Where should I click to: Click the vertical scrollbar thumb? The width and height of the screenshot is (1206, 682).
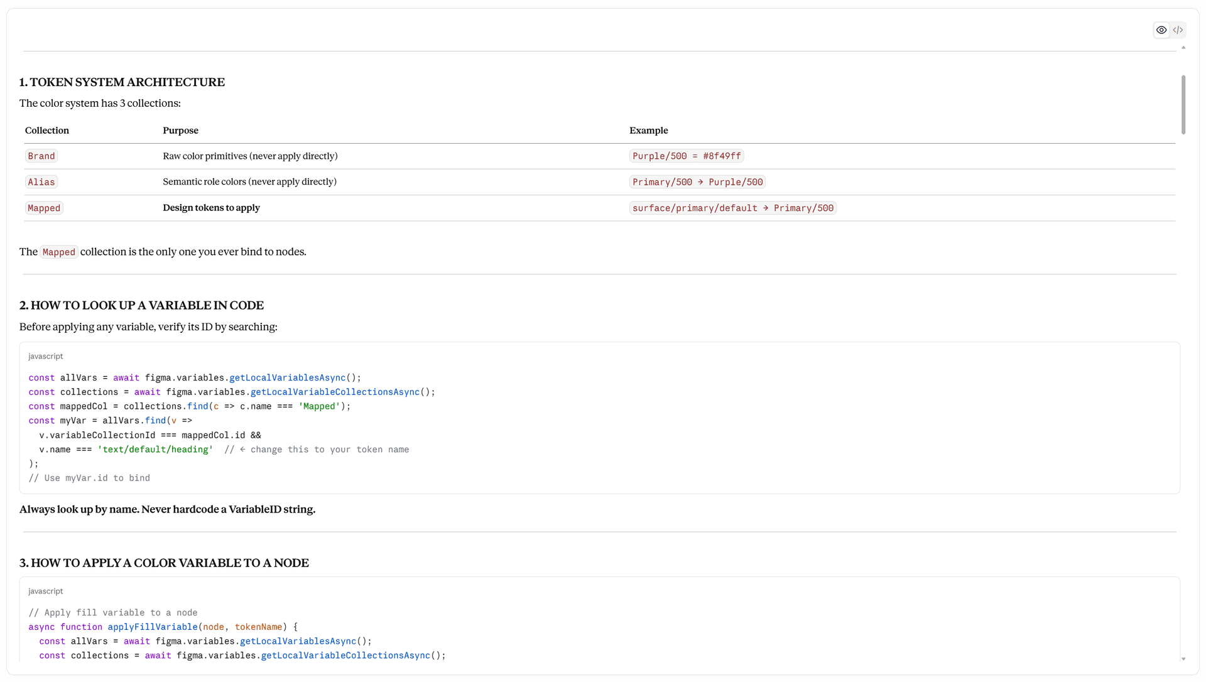pos(1183,105)
